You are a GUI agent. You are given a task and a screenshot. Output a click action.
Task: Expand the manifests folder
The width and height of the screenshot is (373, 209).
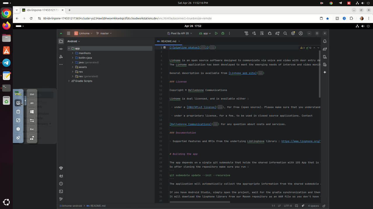[x=73, y=53]
